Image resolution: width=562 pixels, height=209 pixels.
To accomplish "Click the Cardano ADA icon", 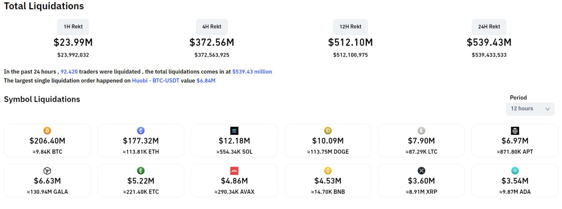I will 515,171.
